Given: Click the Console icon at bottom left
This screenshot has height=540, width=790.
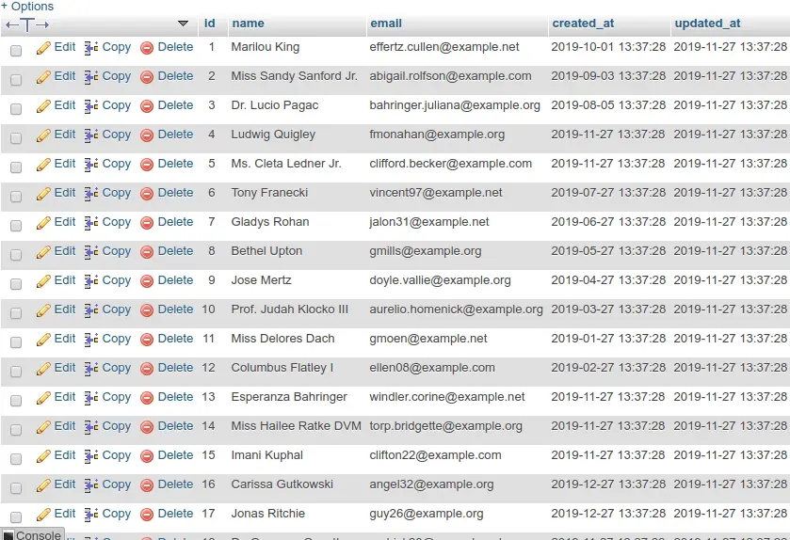Looking at the screenshot, I should click(x=8, y=535).
